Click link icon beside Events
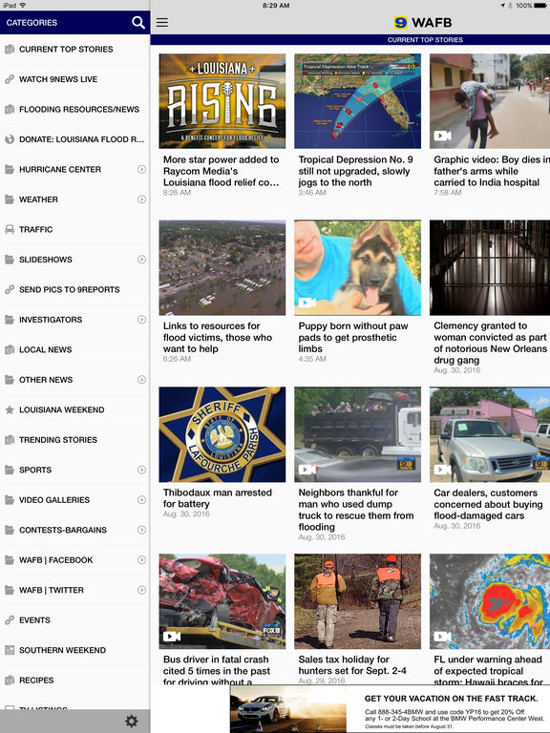 (x=10, y=620)
